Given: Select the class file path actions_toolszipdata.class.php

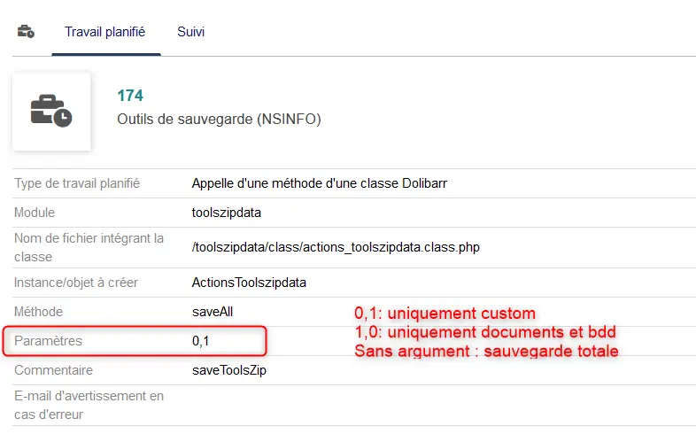Looking at the screenshot, I should click(x=336, y=247).
